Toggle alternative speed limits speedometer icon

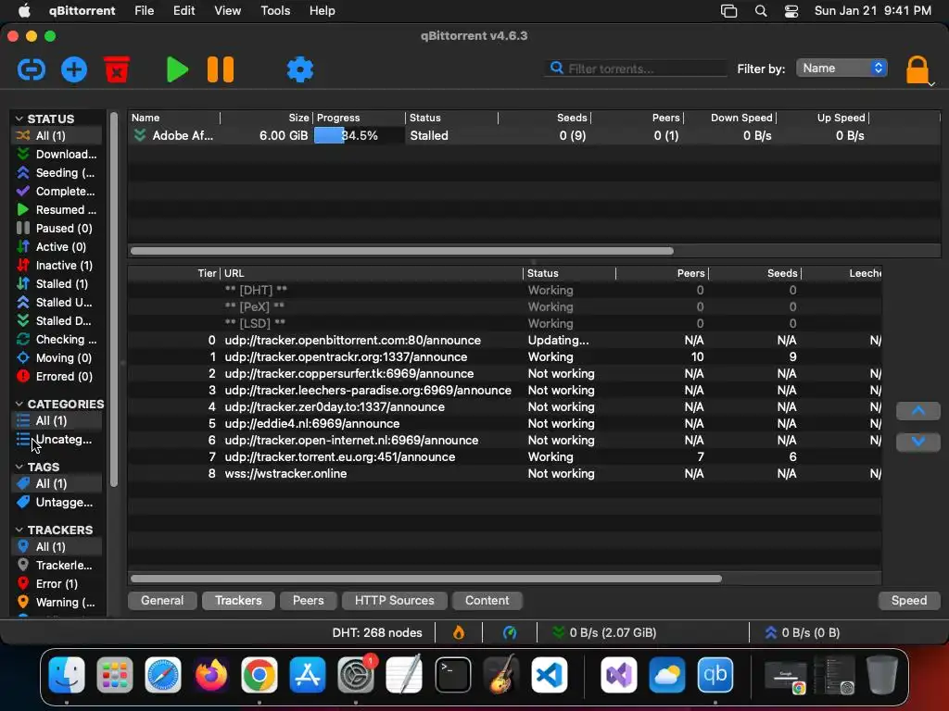point(510,633)
